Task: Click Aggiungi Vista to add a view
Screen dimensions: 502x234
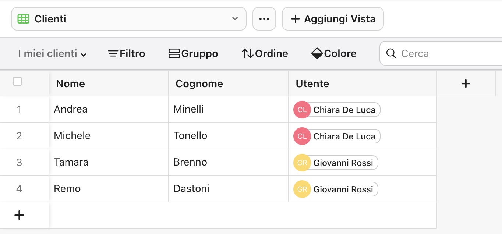Action: (x=332, y=18)
